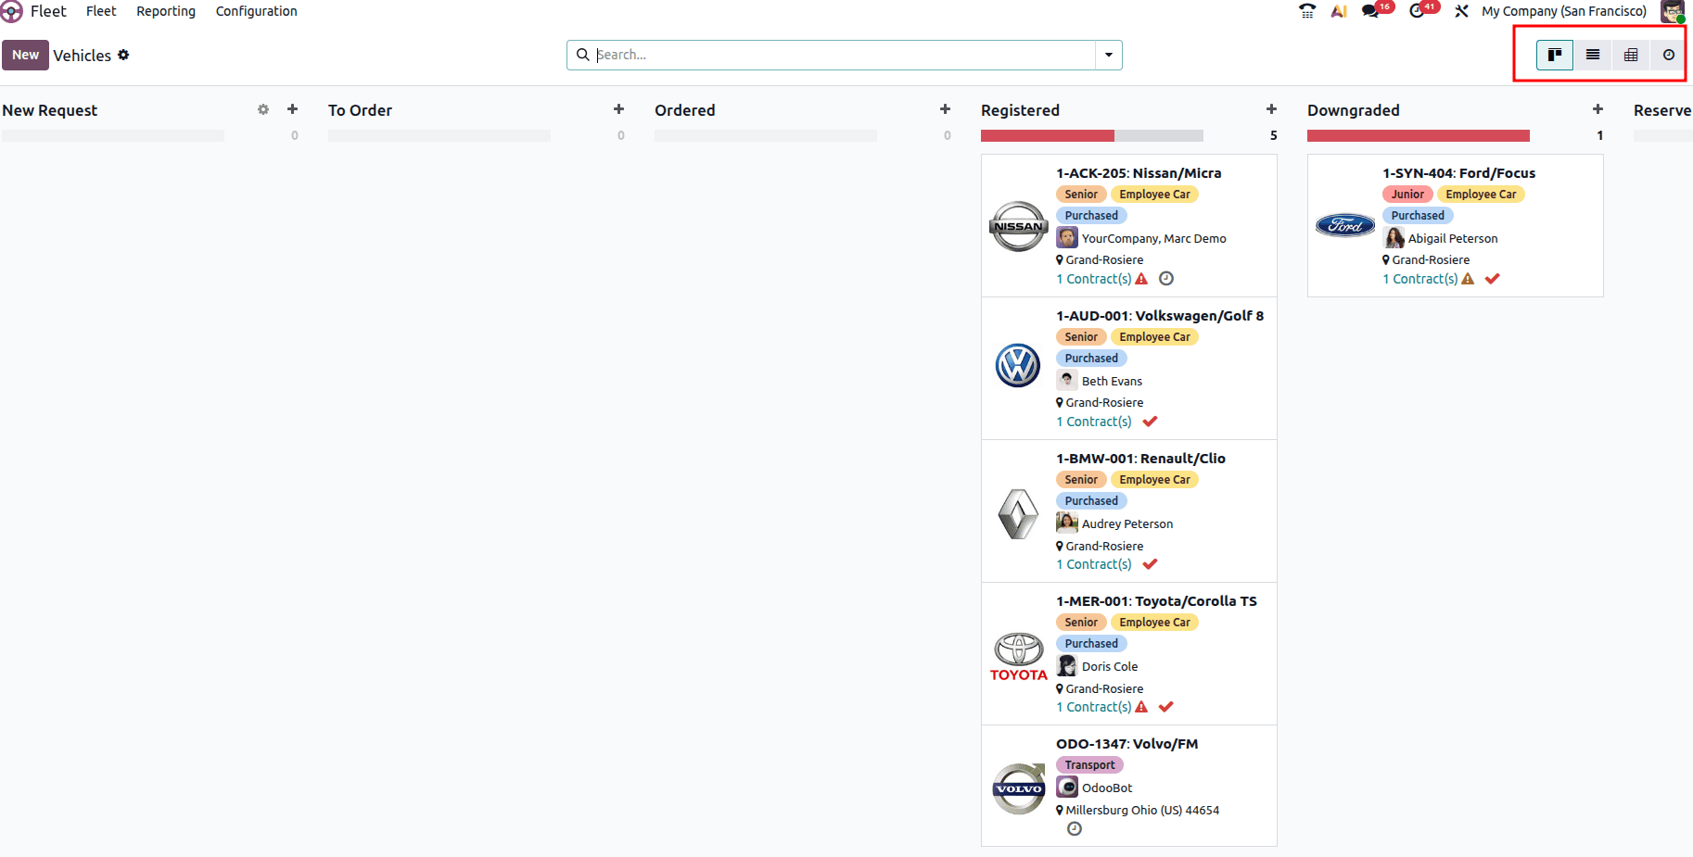The image size is (1693, 857).
Task: Click the search magnifier icon
Action: [583, 55]
